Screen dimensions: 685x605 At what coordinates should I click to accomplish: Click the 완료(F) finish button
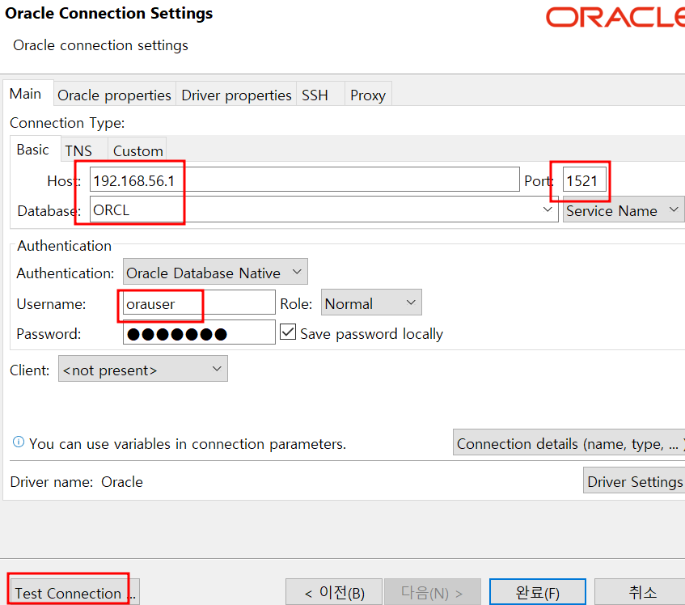(x=537, y=592)
